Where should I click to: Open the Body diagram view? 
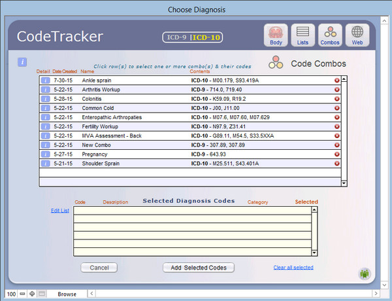click(276, 35)
